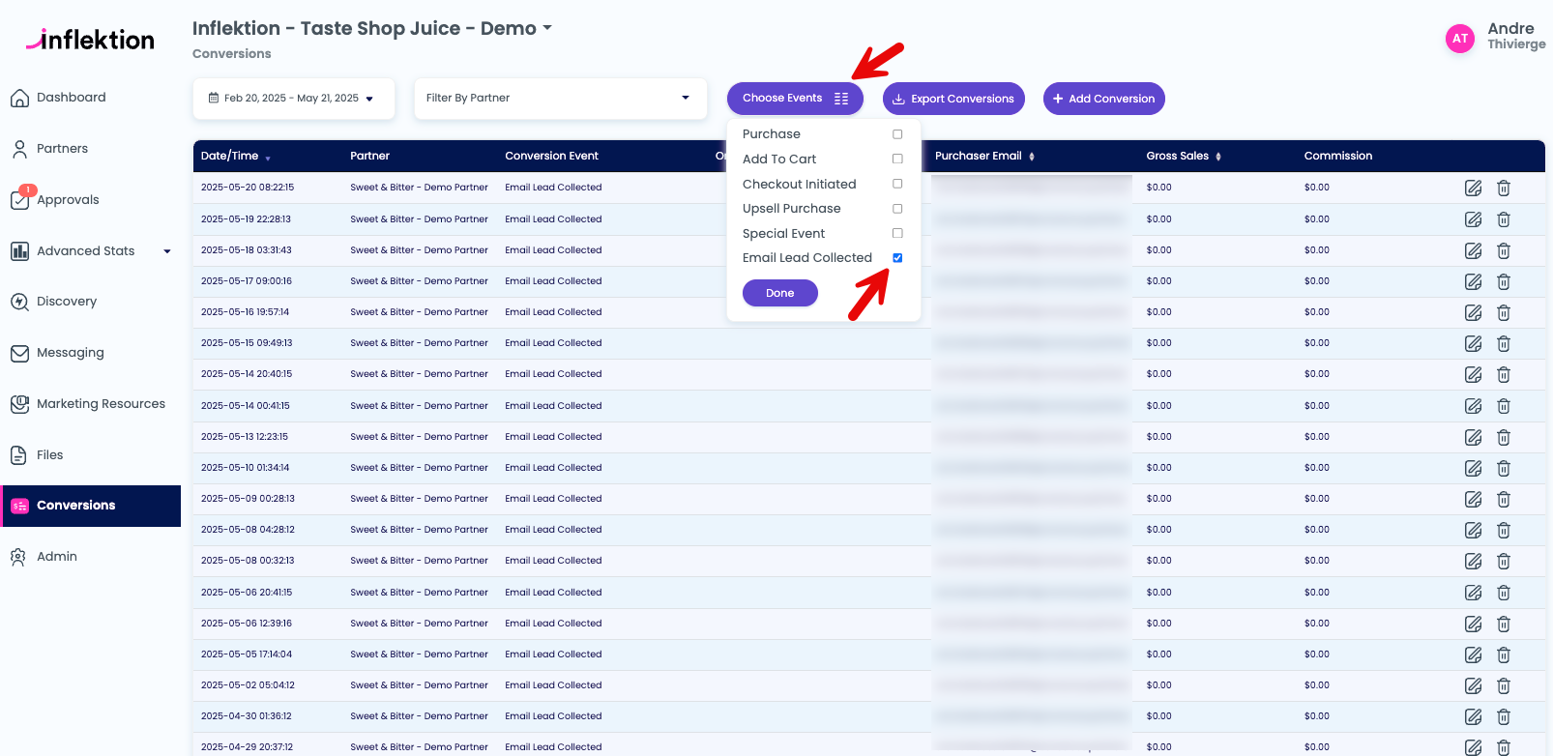Viewport: 1553px width, 756px height.
Task: Check the Add To Cart checkbox
Action: tap(897, 159)
